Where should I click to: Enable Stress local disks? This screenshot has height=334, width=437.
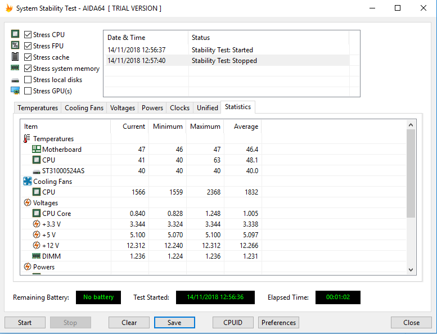tap(28, 80)
